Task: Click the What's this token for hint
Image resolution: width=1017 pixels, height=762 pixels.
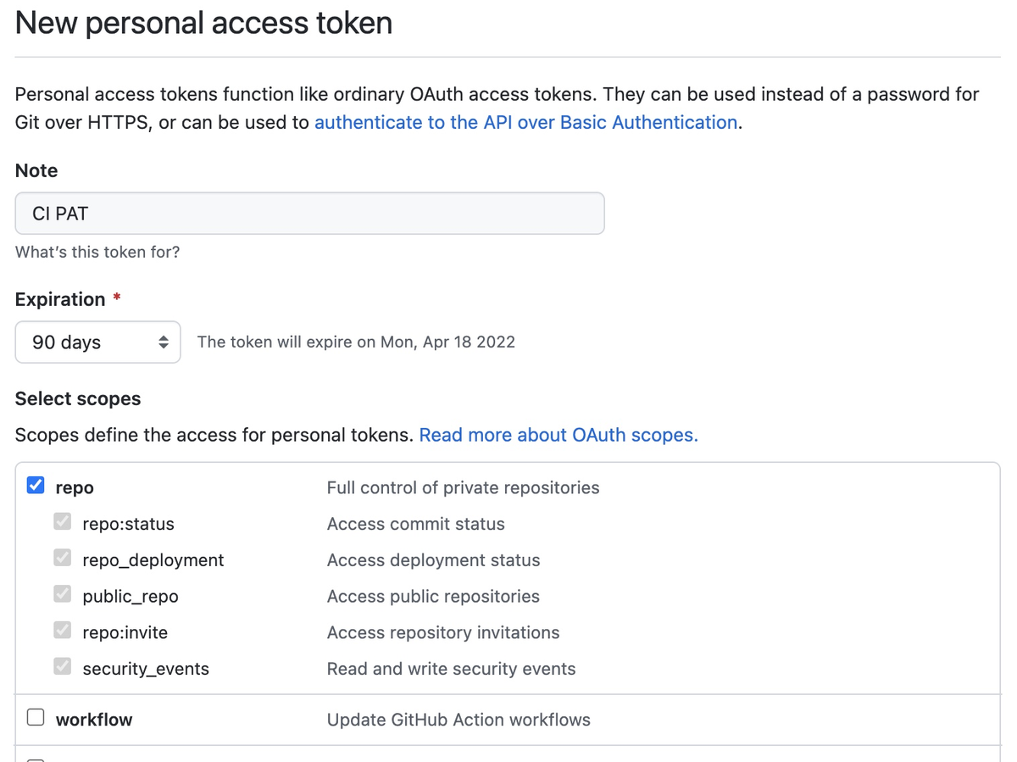Action: click(x=97, y=252)
